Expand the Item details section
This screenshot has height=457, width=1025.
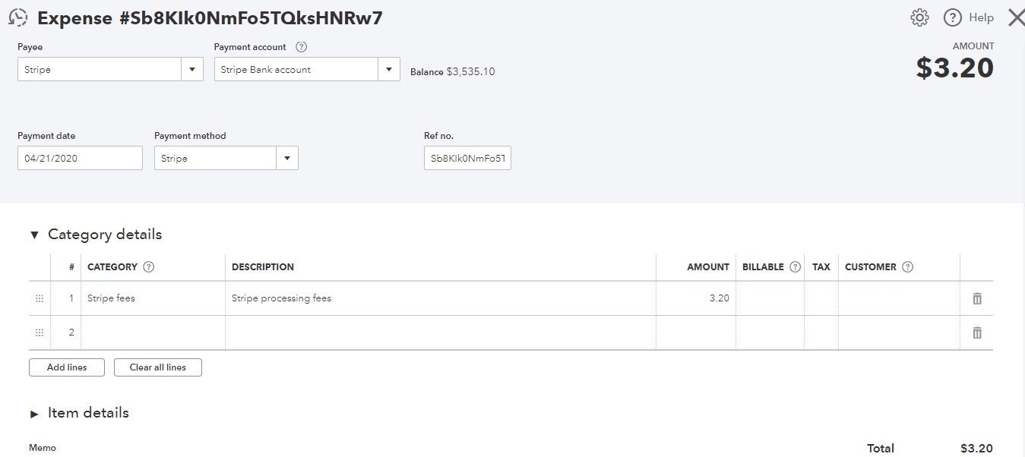click(34, 414)
